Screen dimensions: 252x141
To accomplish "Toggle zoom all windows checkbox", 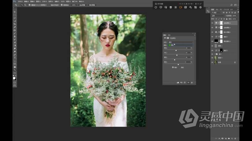I will pyautogui.click(x=49, y=5).
